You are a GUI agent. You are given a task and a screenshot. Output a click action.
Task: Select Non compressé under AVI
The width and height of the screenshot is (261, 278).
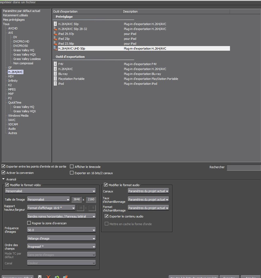coord(23,63)
